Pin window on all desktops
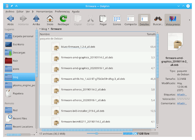The width and height of the screenshot is (195, 140). (12, 6)
